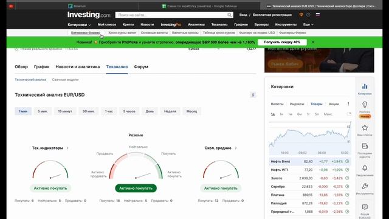Click Бесплатная регистрация link
Viewport: 389px width, 219px height.
(x=272, y=15)
